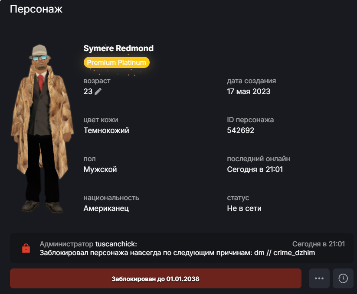Click the ban reason text crime_dzhim
The width and height of the screenshot is (357, 294).
click(x=294, y=252)
